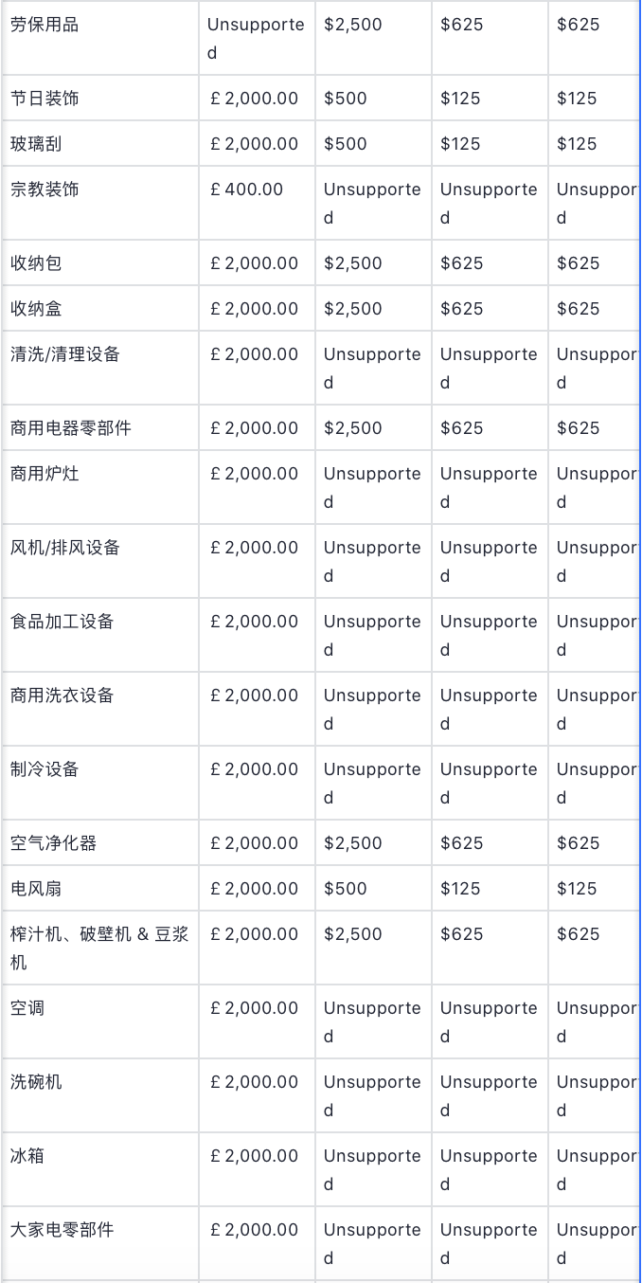
Task: Select the 商用炉灶 row label
Action: coord(45,474)
